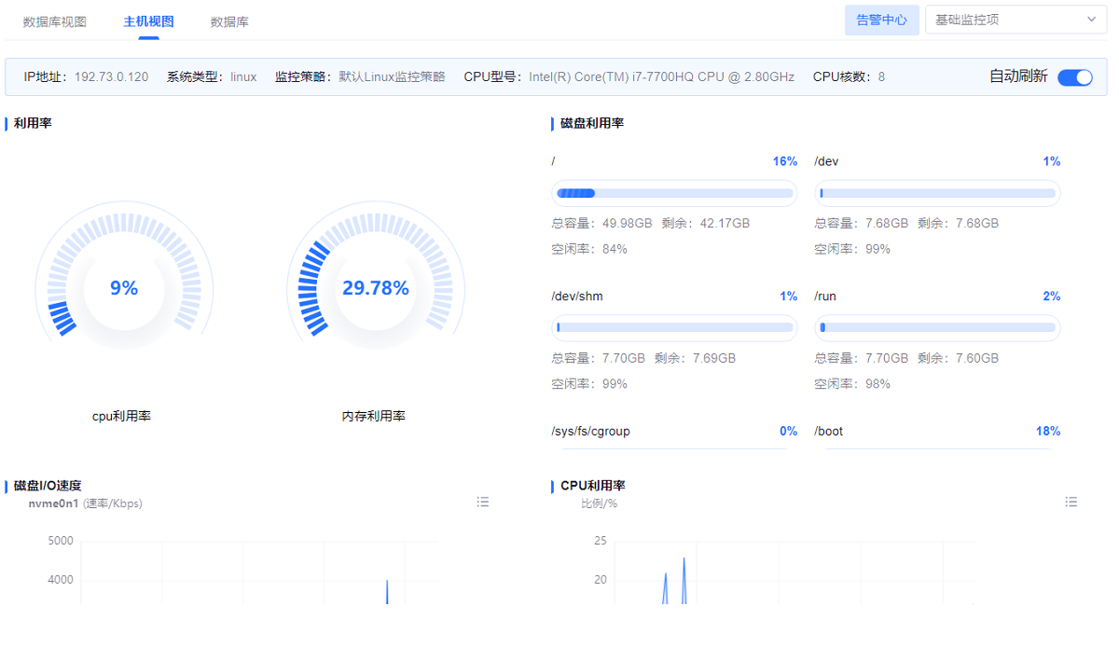Click the Intel Core i7-7700HQ CPU model text
The width and height of the screenshot is (1119, 648).
tap(661, 77)
